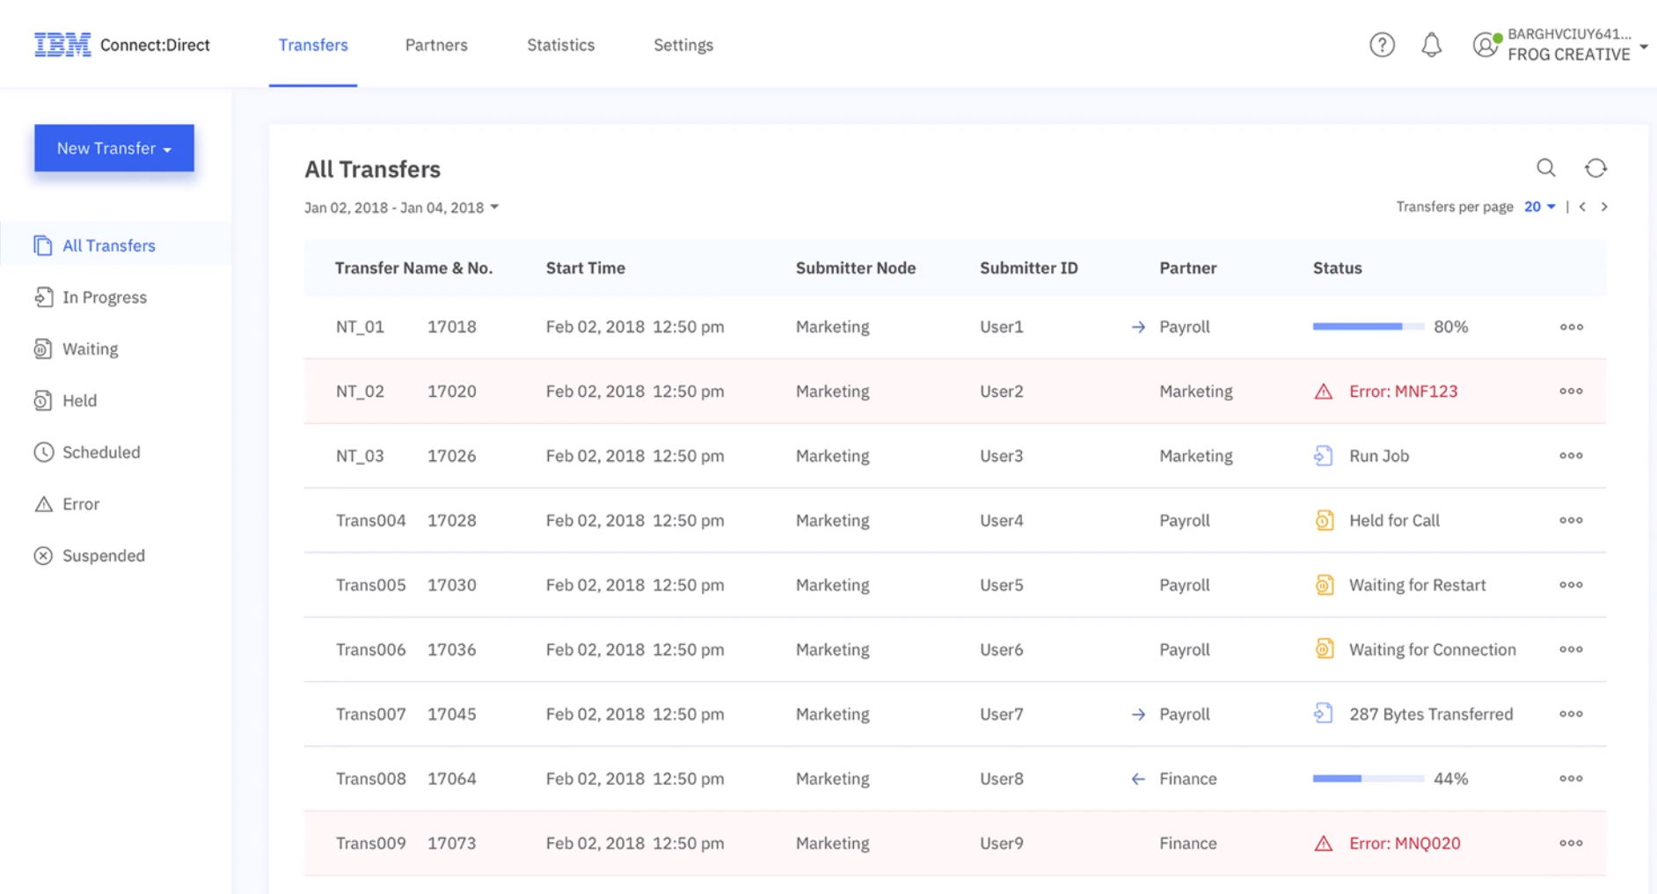Click the 80% progress bar for NT_01
1657x894 pixels.
[1368, 327]
